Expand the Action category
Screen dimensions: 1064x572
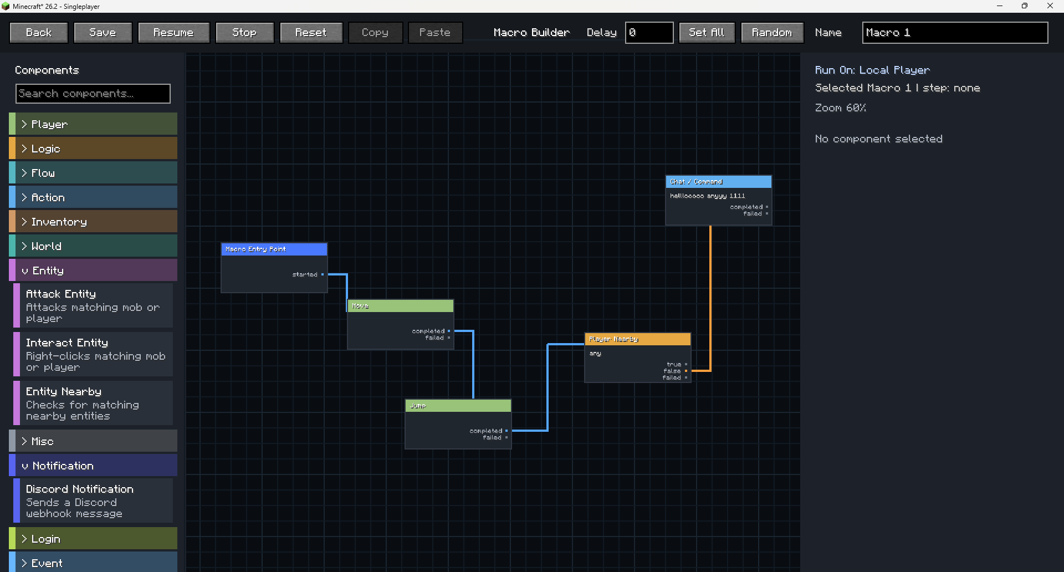point(93,197)
